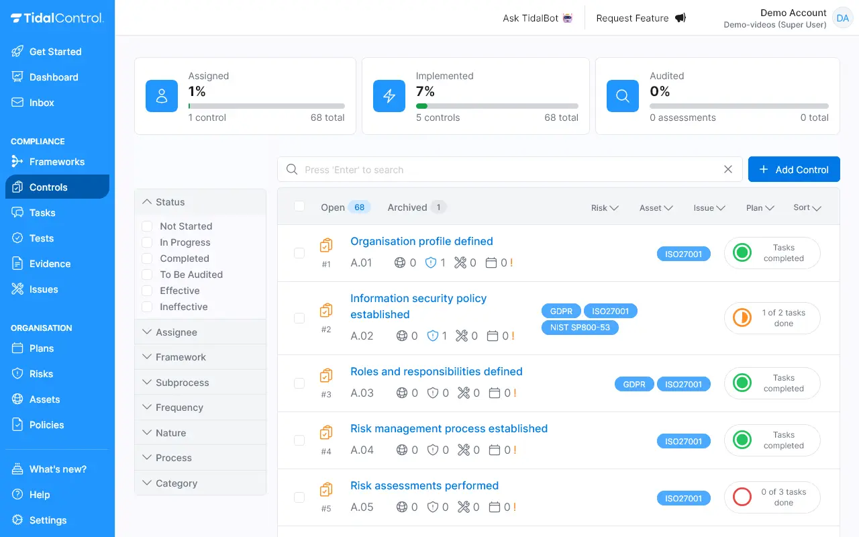The height and width of the screenshot is (537, 859).
Task: Click the Settings gear icon
Action: point(17,520)
